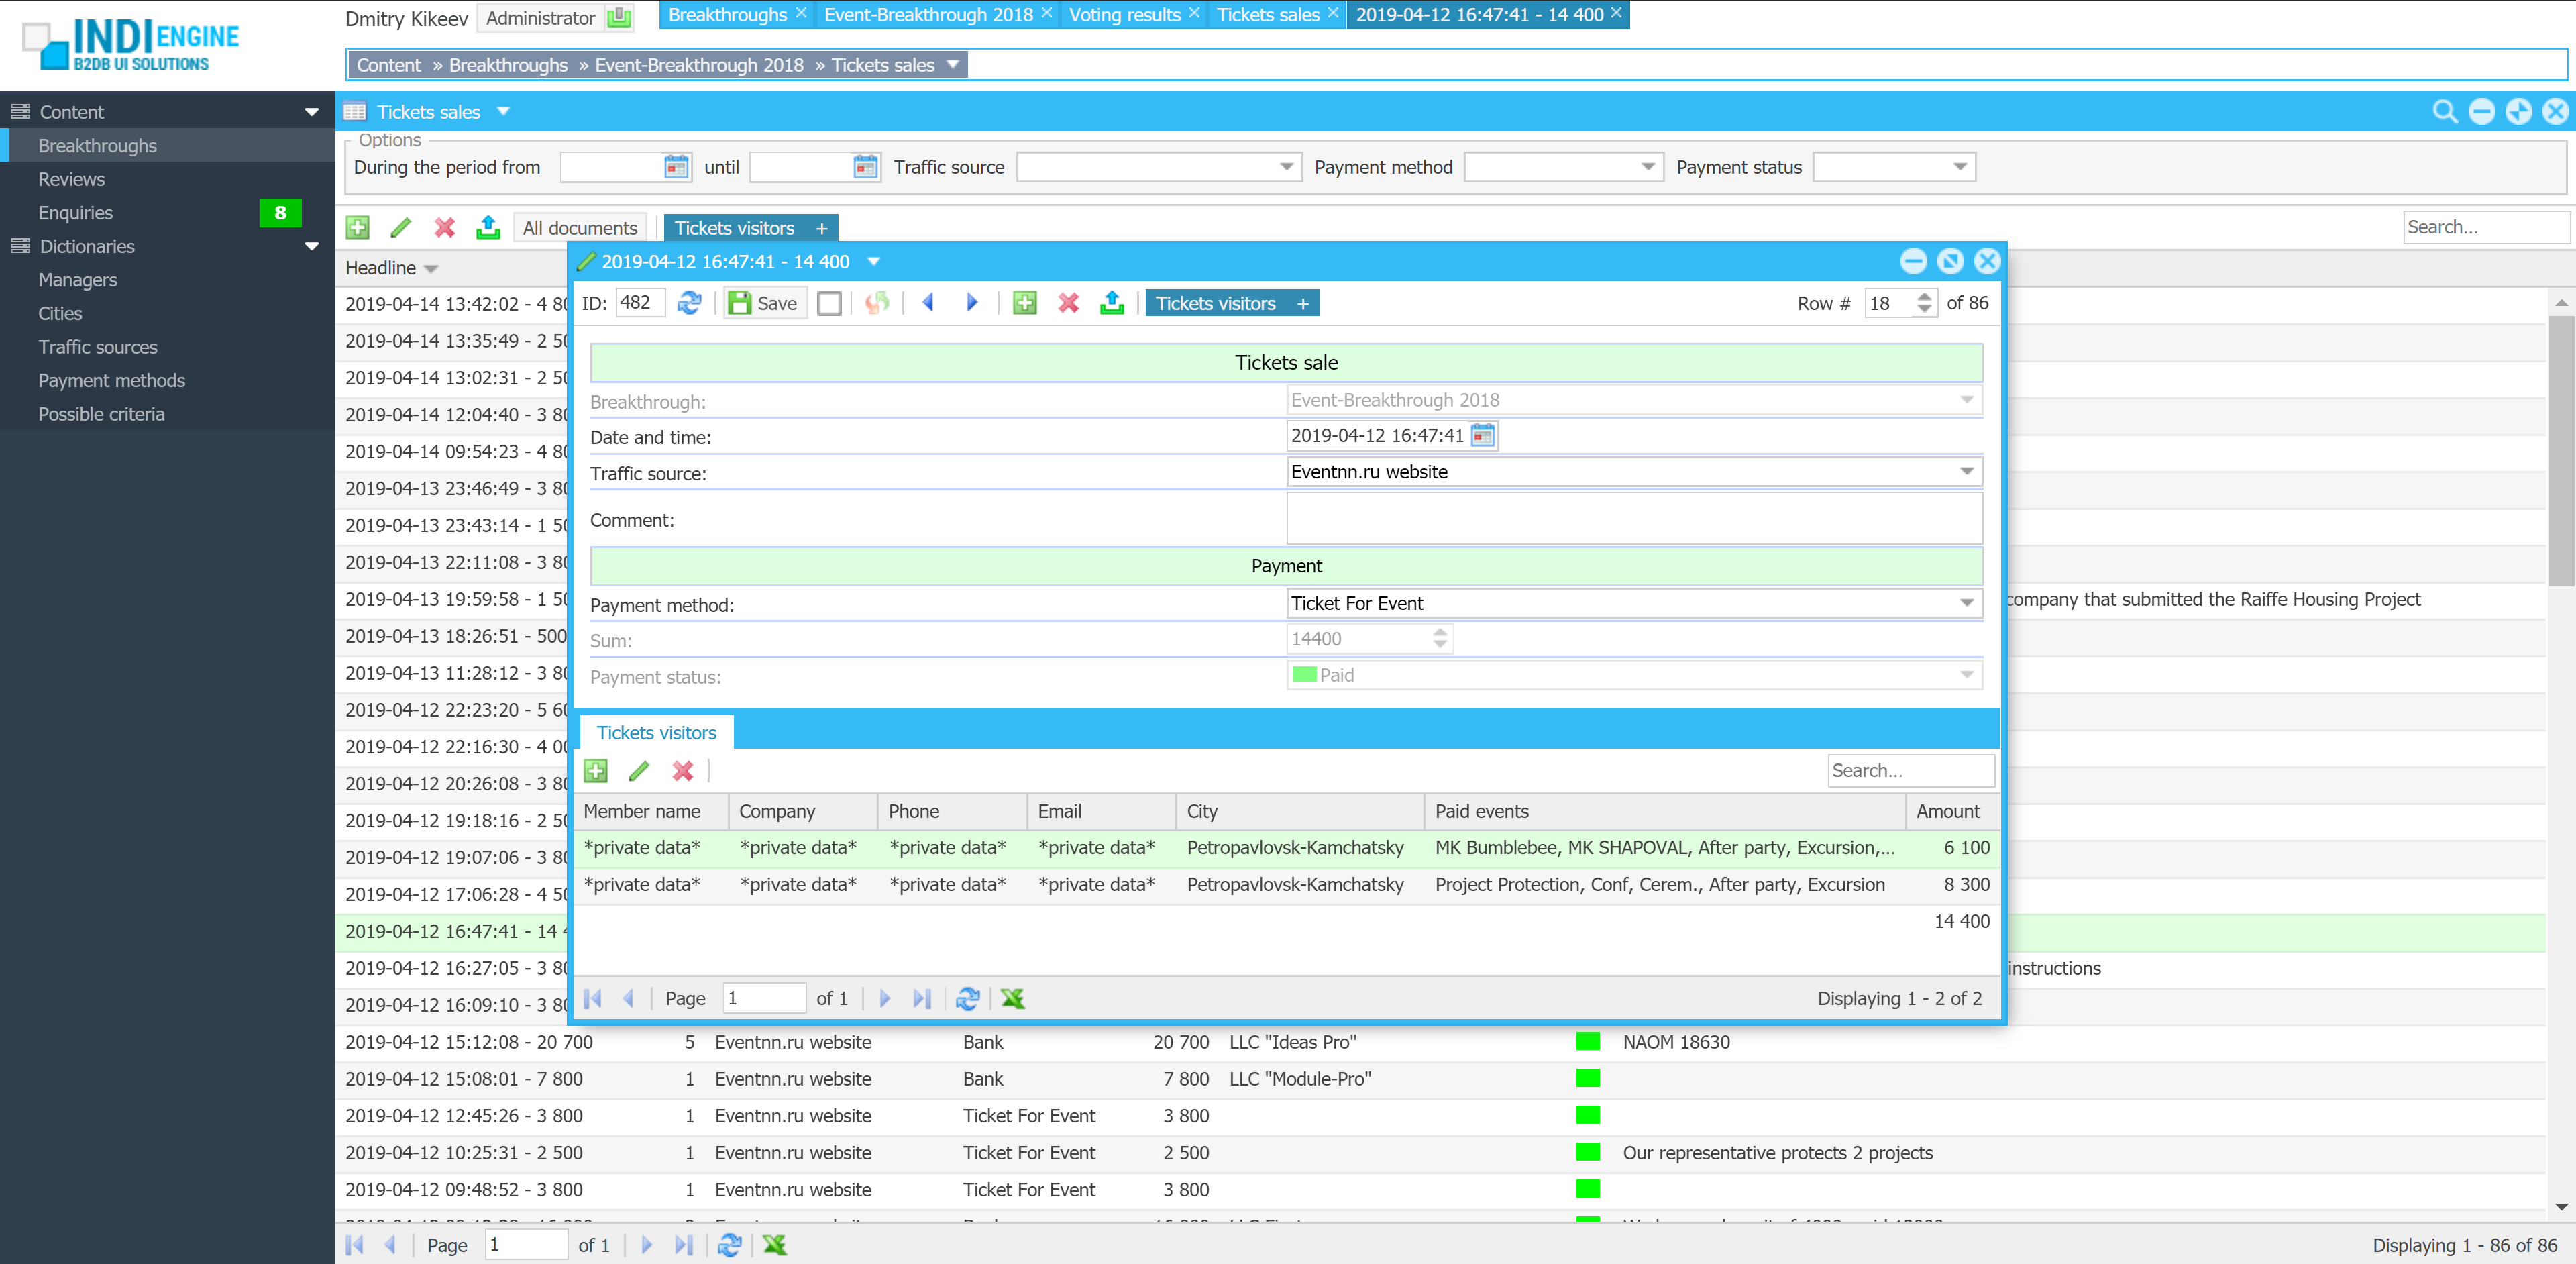Go to previous record with blue left arrow
Screen dimensions: 2576x1264
[x=927, y=303]
